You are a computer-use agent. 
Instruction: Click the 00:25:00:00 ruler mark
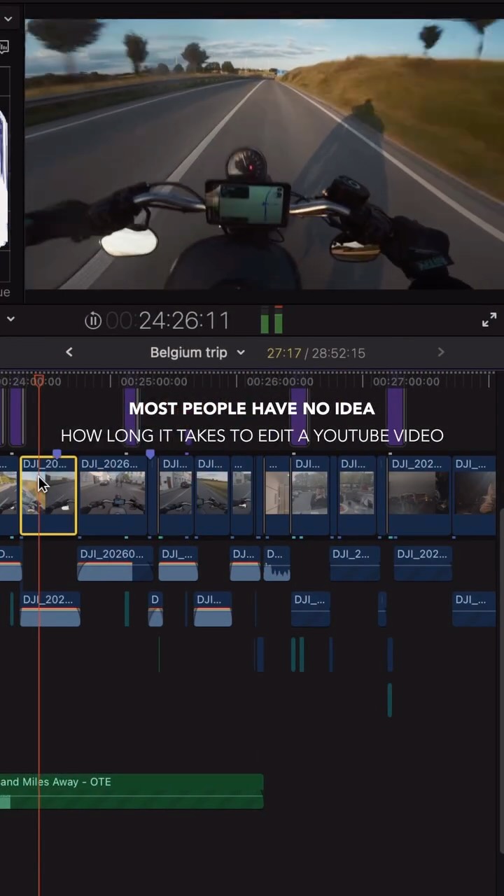pos(153,381)
